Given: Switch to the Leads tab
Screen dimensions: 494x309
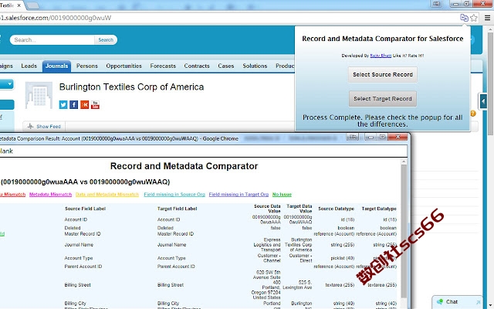Looking at the screenshot, I should pyautogui.click(x=29, y=66).
